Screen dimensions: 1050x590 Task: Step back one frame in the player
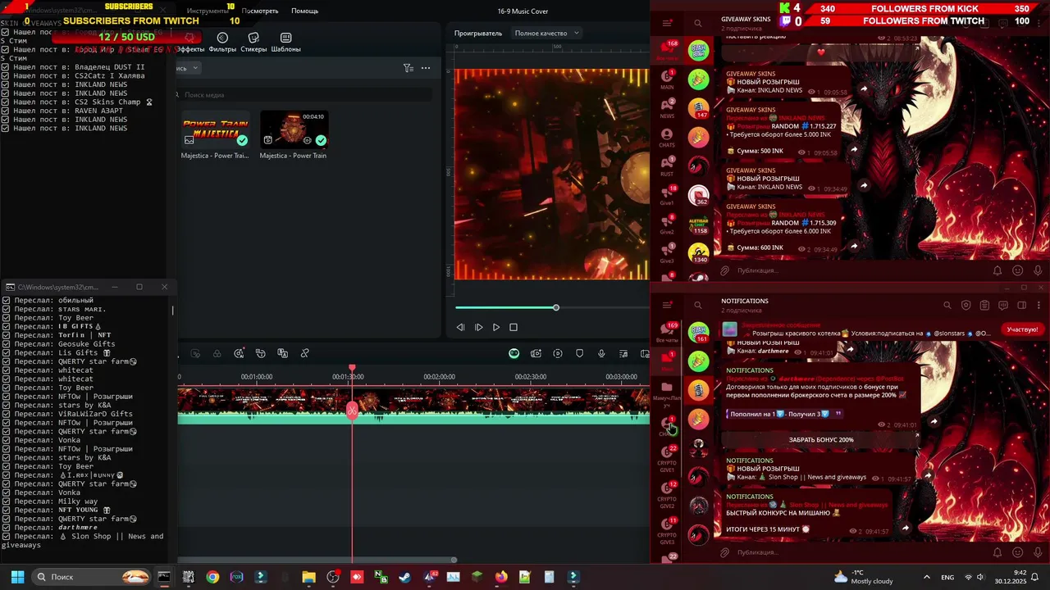tap(460, 327)
